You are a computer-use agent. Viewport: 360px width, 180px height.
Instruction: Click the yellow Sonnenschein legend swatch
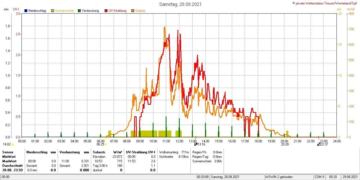(x=53, y=11)
